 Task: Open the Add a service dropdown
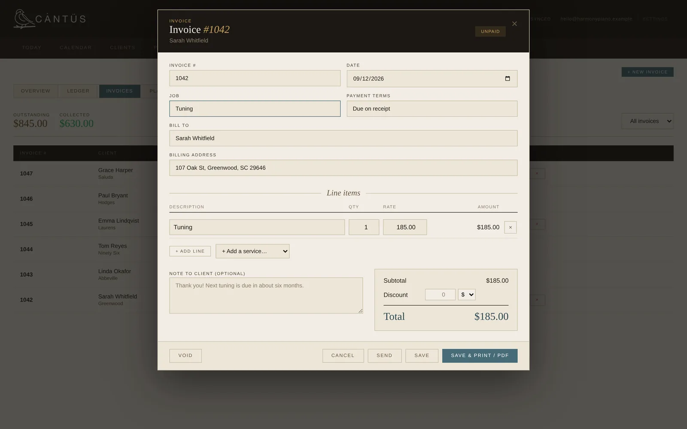click(x=252, y=251)
